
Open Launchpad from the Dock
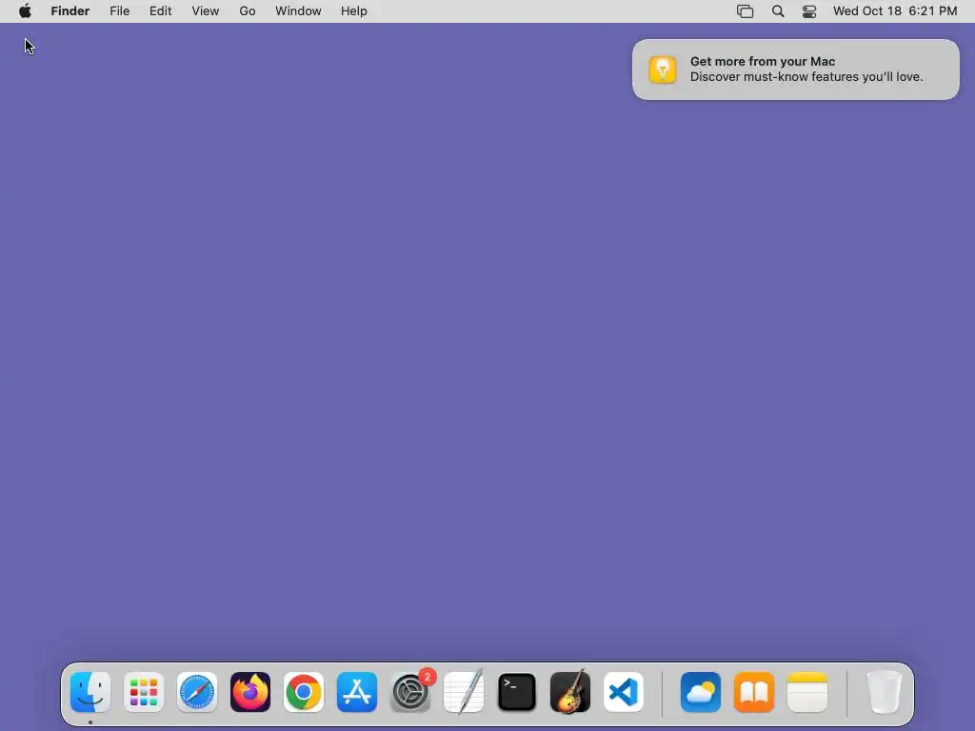tap(144, 692)
